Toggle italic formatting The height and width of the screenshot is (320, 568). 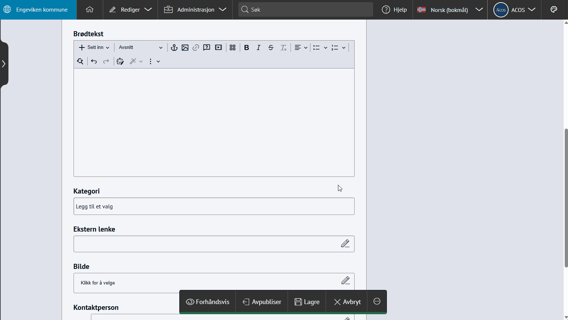(x=259, y=47)
